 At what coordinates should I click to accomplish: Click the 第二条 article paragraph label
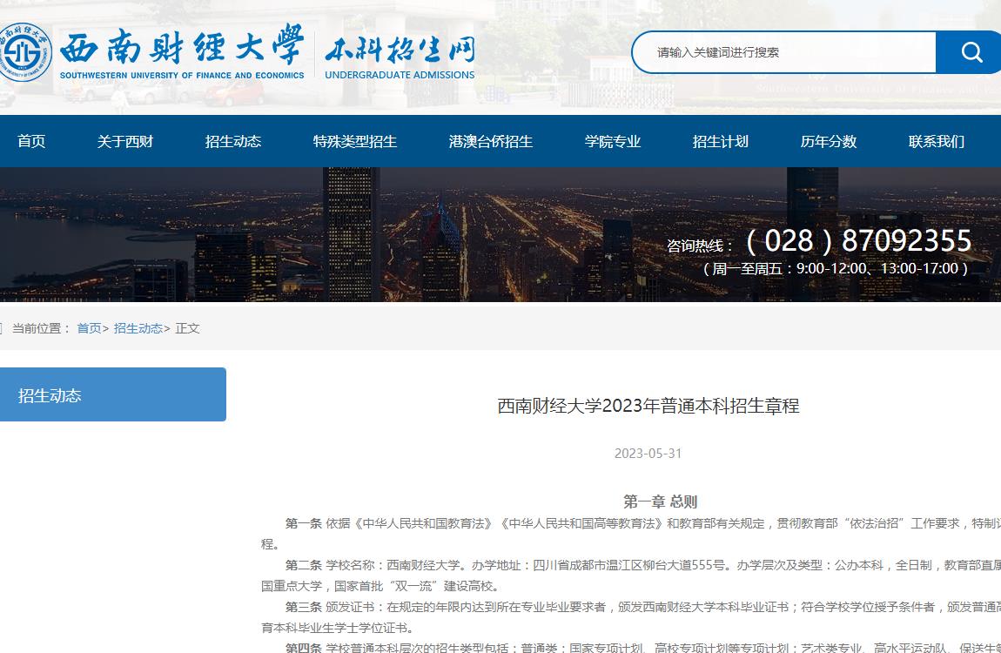[x=303, y=565]
